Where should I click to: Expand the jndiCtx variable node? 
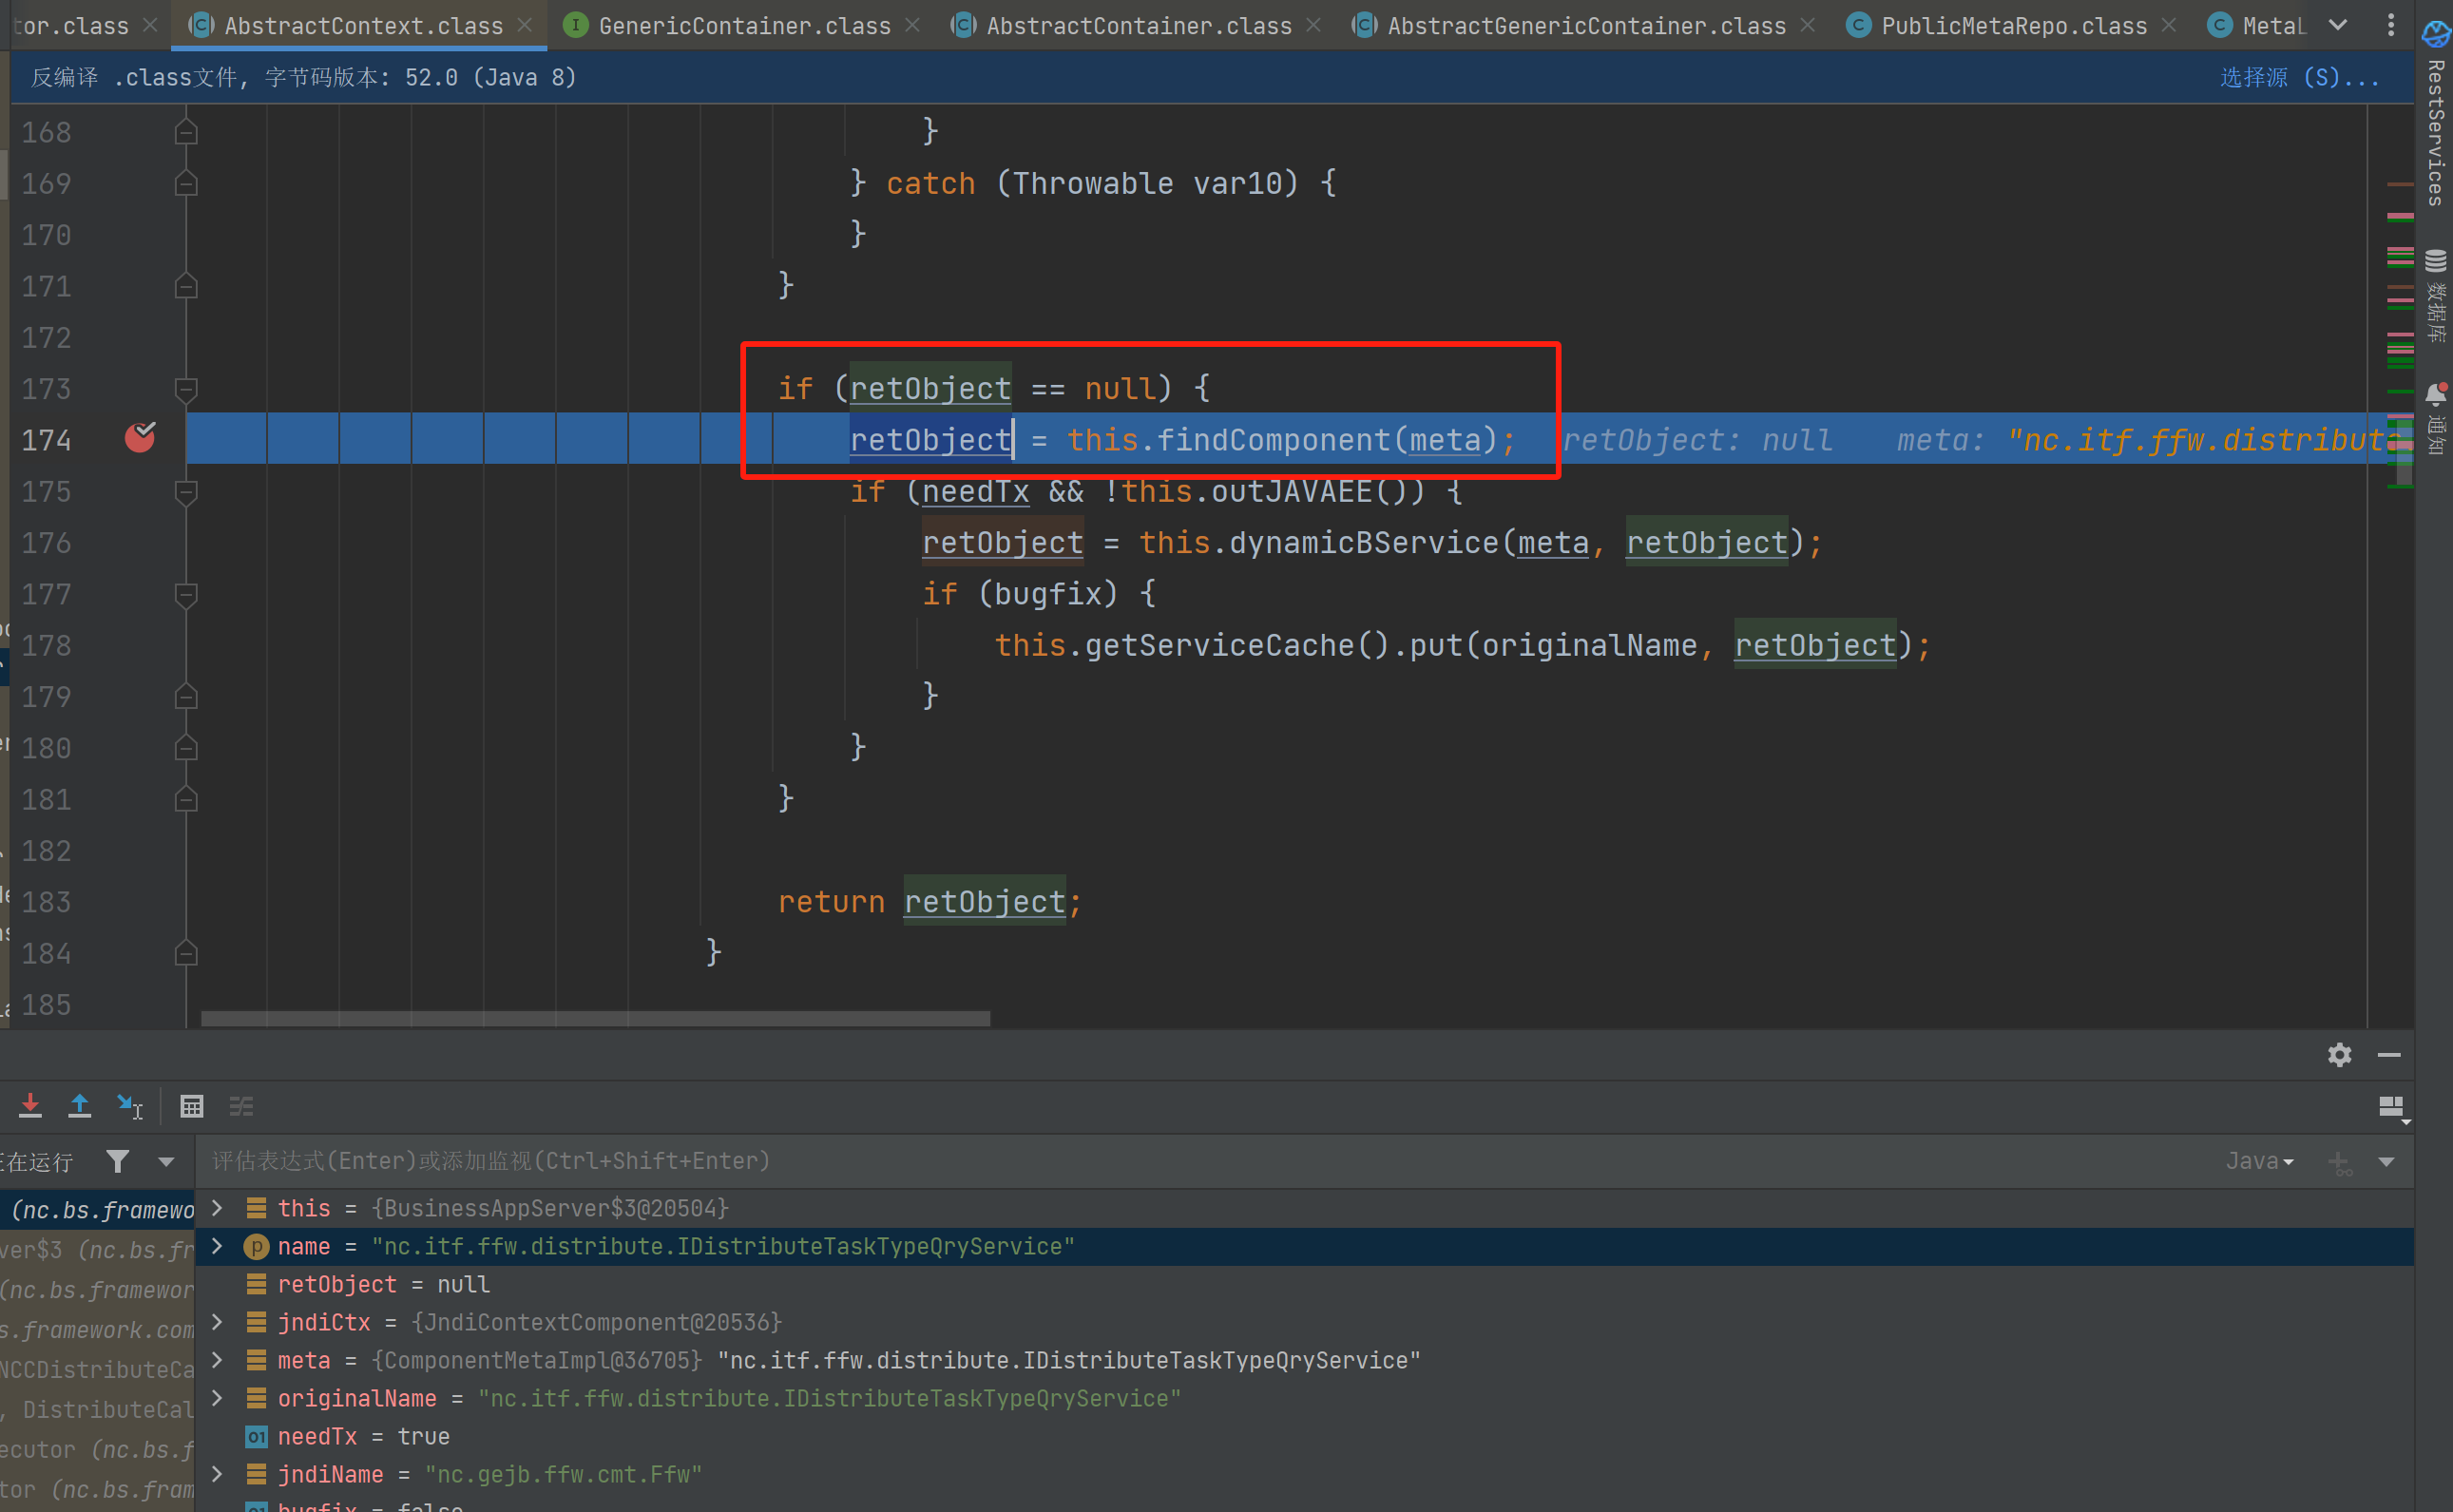[x=217, y=1322]
